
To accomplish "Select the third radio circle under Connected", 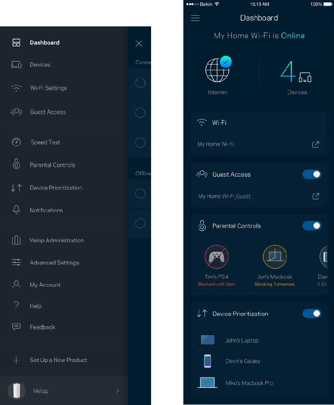I will [140, 143].
